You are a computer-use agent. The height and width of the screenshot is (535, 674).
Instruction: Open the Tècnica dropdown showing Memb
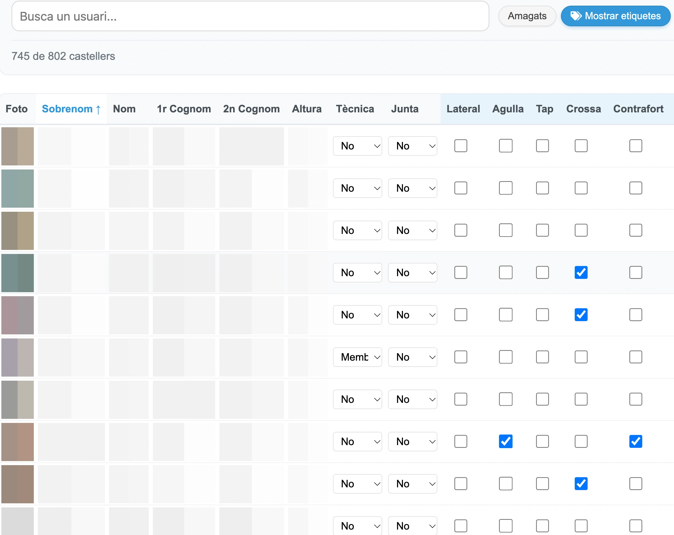coord(357,357)
